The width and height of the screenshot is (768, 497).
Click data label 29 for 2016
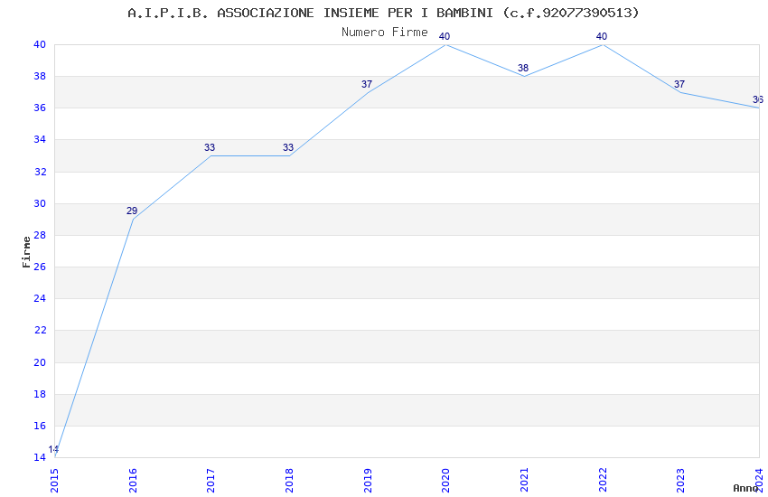pyautogui.click(x=132, y=211)
